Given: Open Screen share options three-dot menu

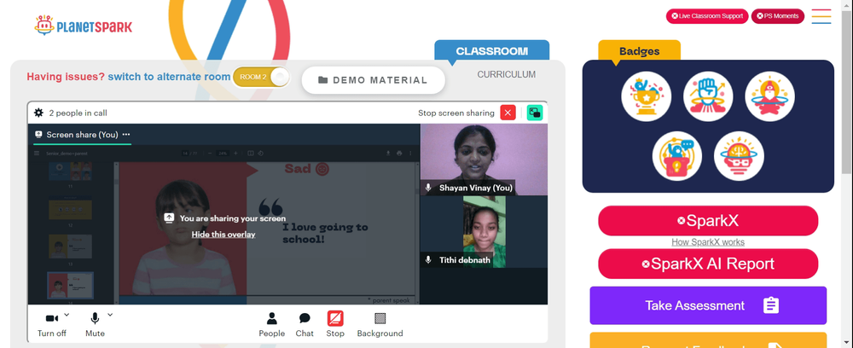Looking at the screenshot, I should [x=126, y=134].
